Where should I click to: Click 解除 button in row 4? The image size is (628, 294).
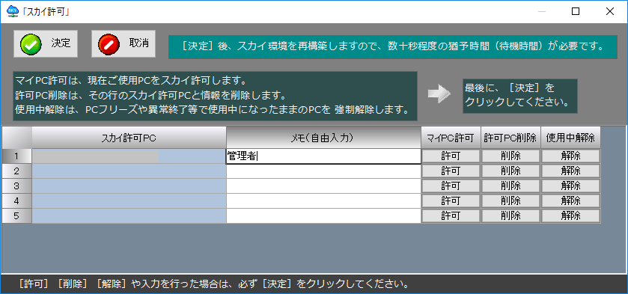[570, 200]
